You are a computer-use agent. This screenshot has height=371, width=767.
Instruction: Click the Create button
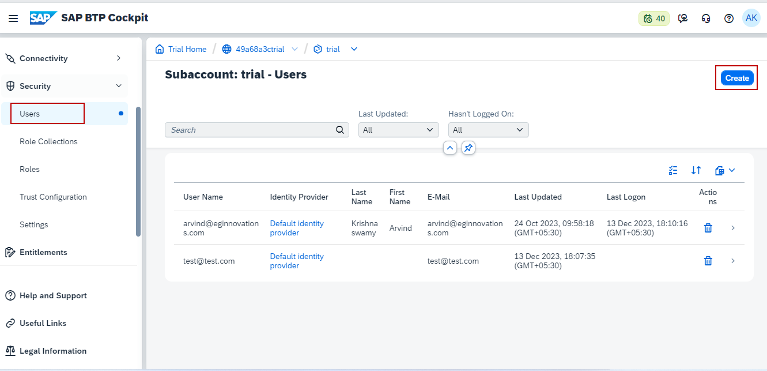click(737, 78)
